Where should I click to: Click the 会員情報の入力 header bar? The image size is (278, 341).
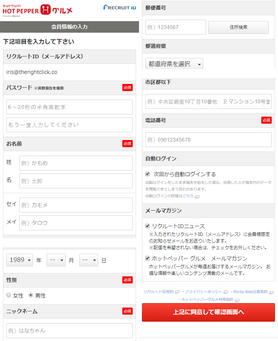pyautogui.click(x=69, y=27)
